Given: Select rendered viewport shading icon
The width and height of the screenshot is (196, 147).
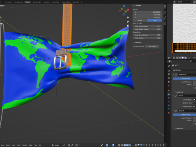Looking at the screenshot, I should 130,145.
